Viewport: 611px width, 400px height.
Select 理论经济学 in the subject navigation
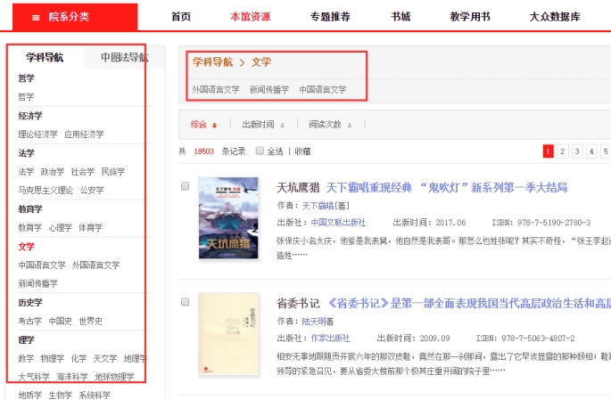pyautogui.click(x=37, y=135)
